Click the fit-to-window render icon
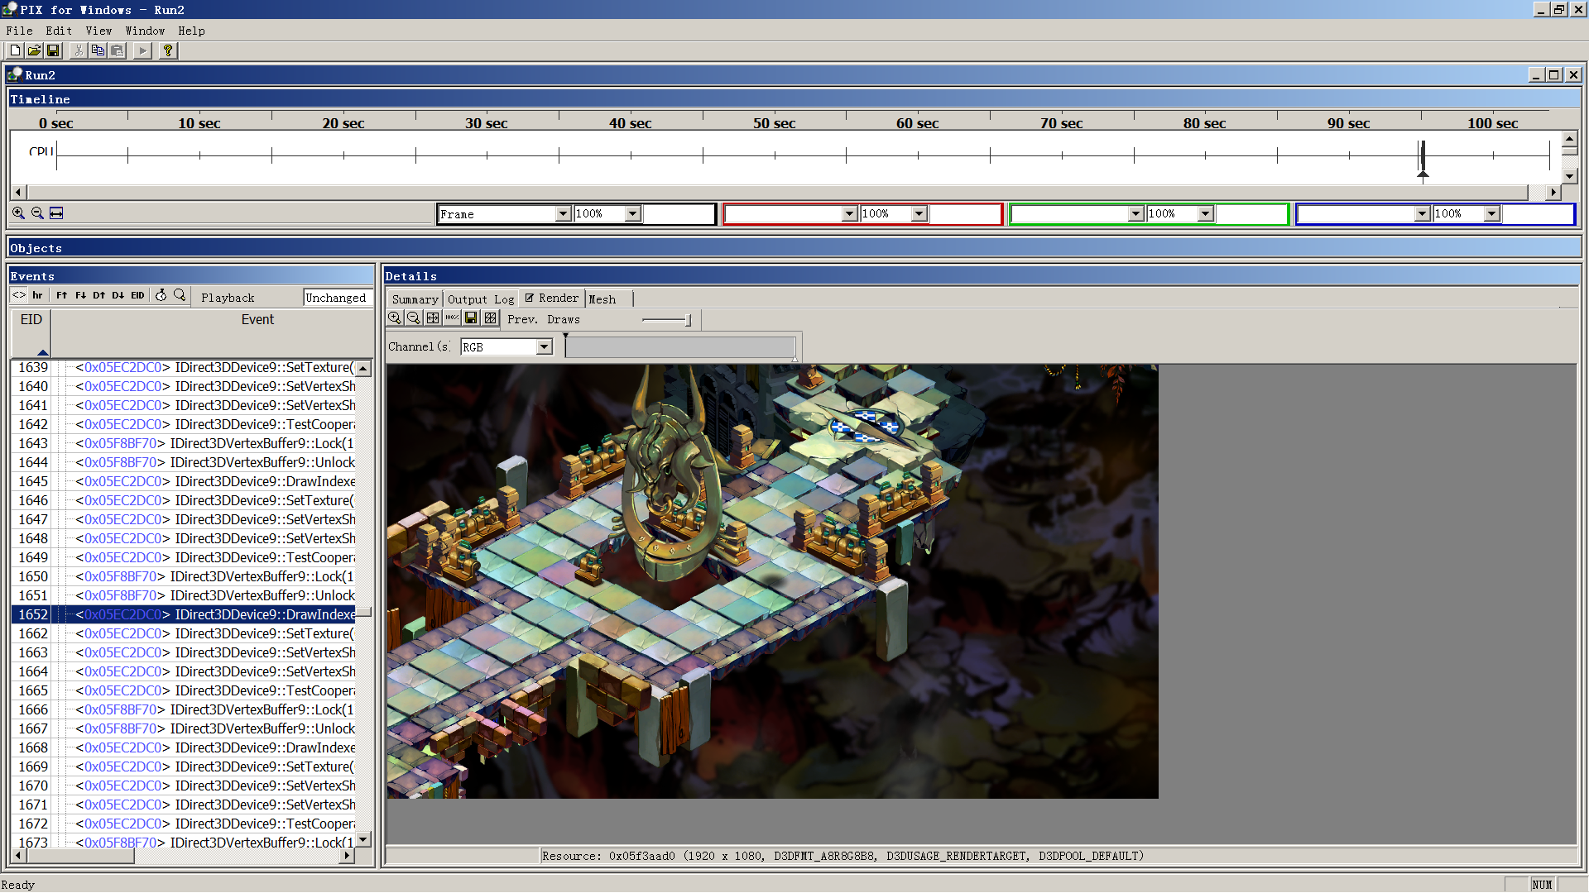The width and height of the screenshot is (1589, 893). pyautogui.click(x=433, y=318)
